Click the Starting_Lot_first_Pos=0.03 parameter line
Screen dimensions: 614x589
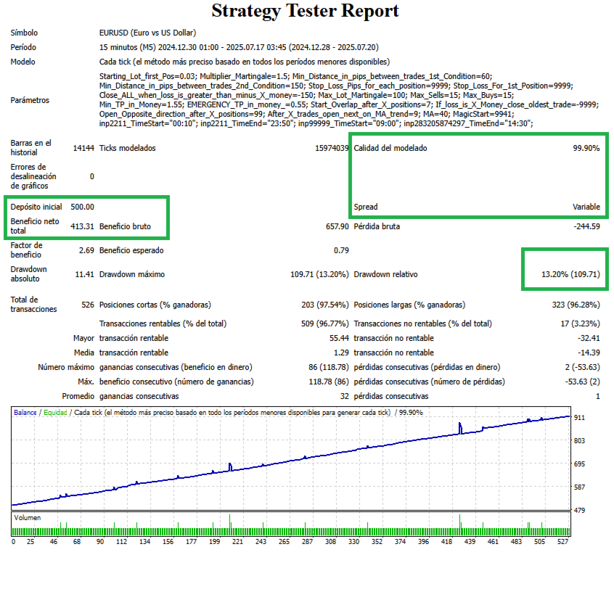click(295, 76)
